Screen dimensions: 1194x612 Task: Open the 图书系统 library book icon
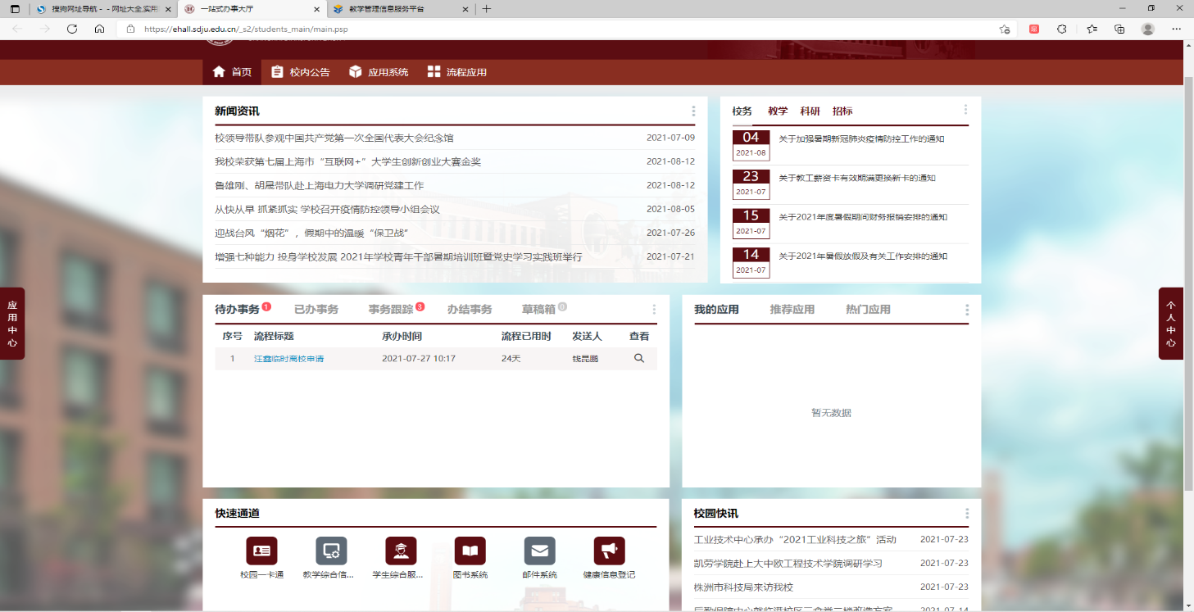[470, 551]
